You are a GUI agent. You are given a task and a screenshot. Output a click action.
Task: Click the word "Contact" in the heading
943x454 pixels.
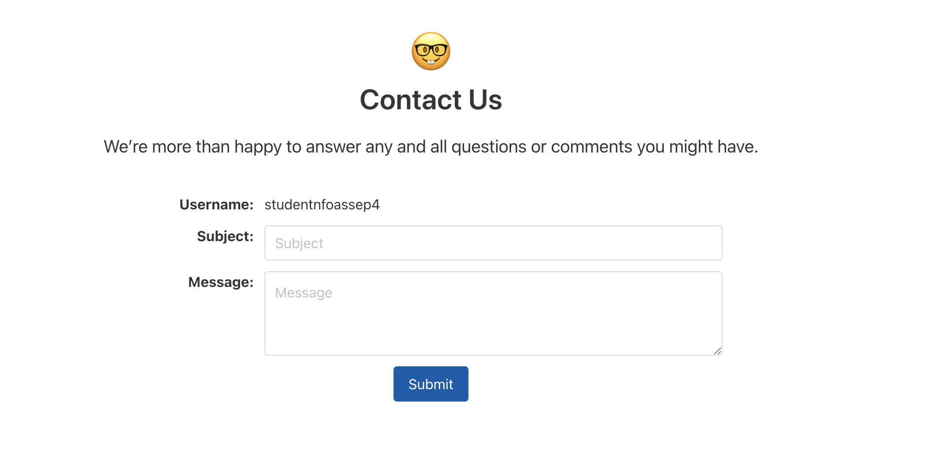pos(411,100)
